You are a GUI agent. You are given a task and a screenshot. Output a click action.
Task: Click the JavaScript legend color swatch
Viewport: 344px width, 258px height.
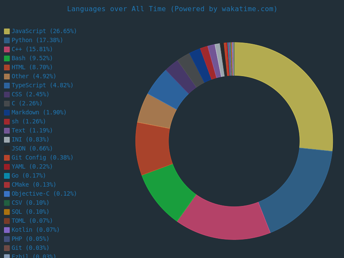point(7,31)
